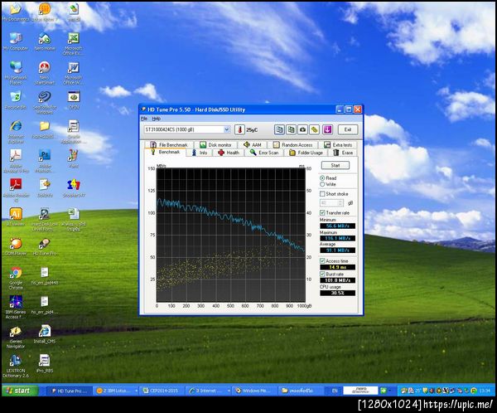
Task: Click the short stroke gB spinner arrows
Action: (x=340, y=202)
